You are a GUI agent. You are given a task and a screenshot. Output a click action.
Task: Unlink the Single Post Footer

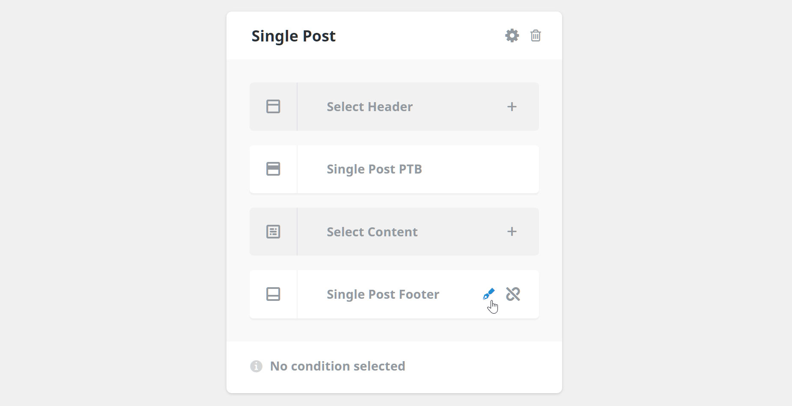point(513,294)
